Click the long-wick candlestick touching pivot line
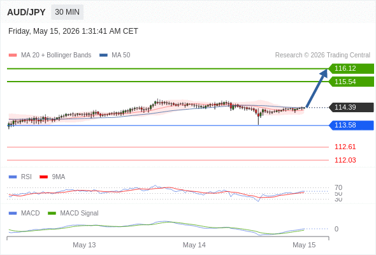The width and height of the screenshot is (376, 255). [x=259, y=117]
